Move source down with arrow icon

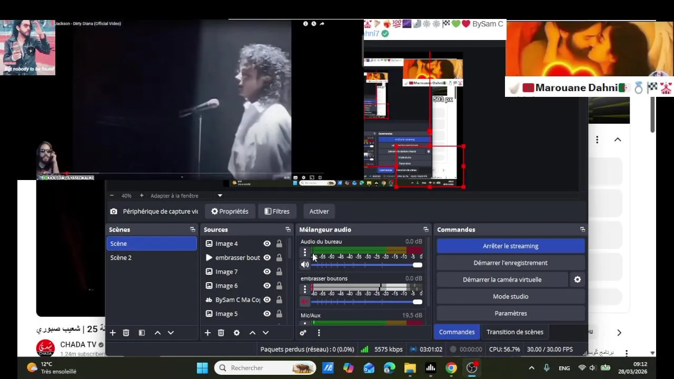point(265,333)
